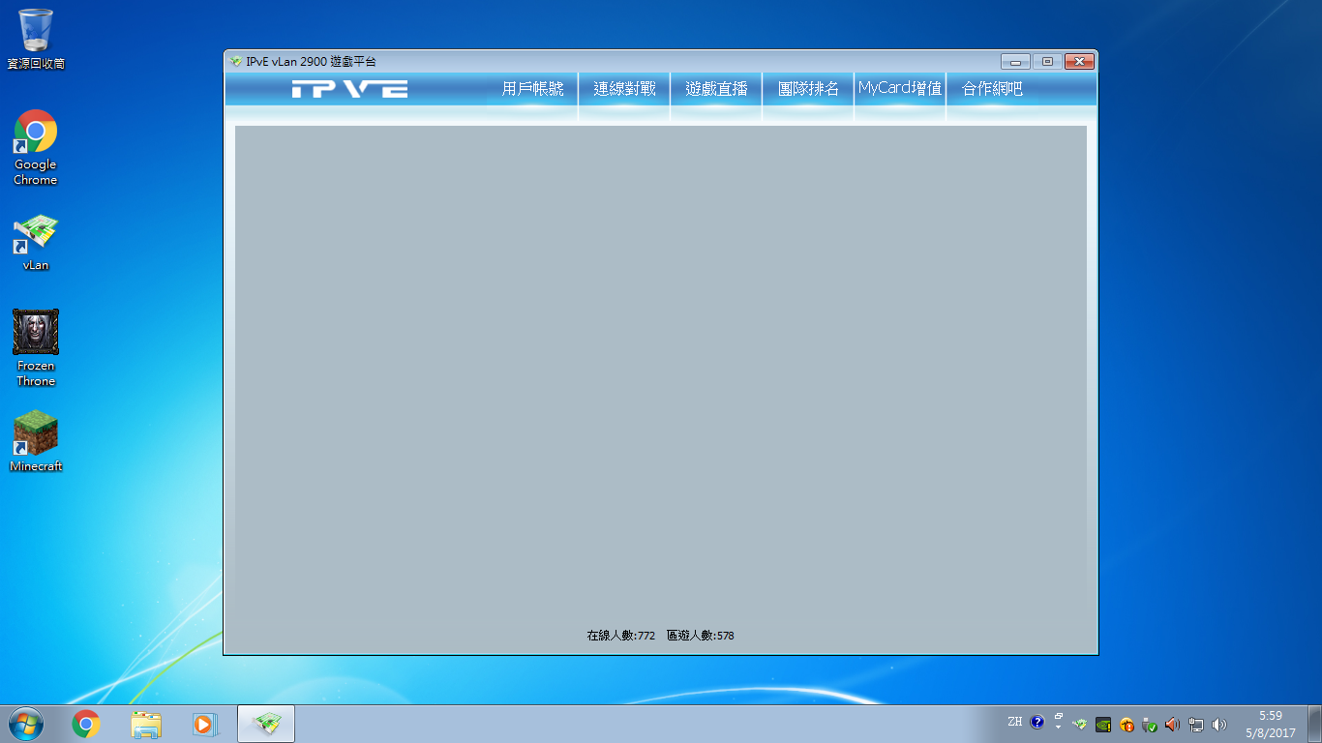This screenshot has height=743, width=1322.
Task: Select the 資源回收筒 Recycle Bin desktop icon
Action: coord(36,40)
